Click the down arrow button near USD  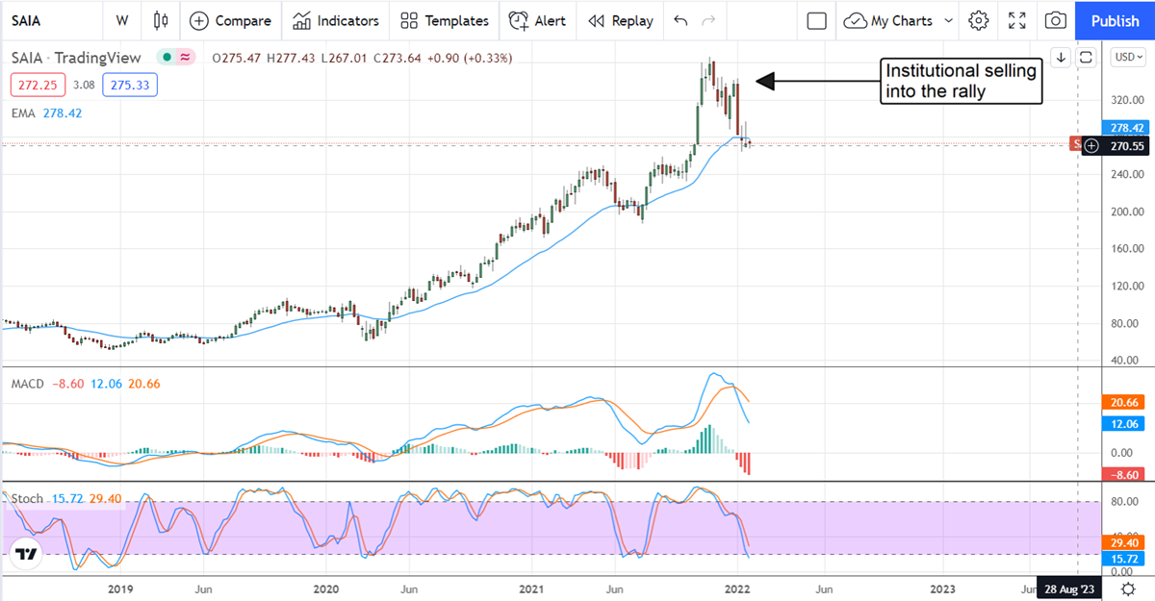click(x=1061, y=57)
